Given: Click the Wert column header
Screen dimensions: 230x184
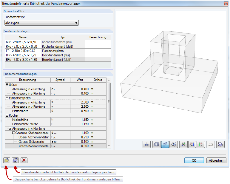Looking at the screenshot, I should click(80, 80).
